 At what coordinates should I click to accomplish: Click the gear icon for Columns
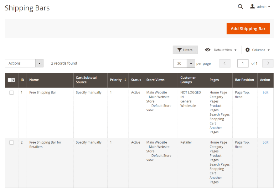coord(248,50)
